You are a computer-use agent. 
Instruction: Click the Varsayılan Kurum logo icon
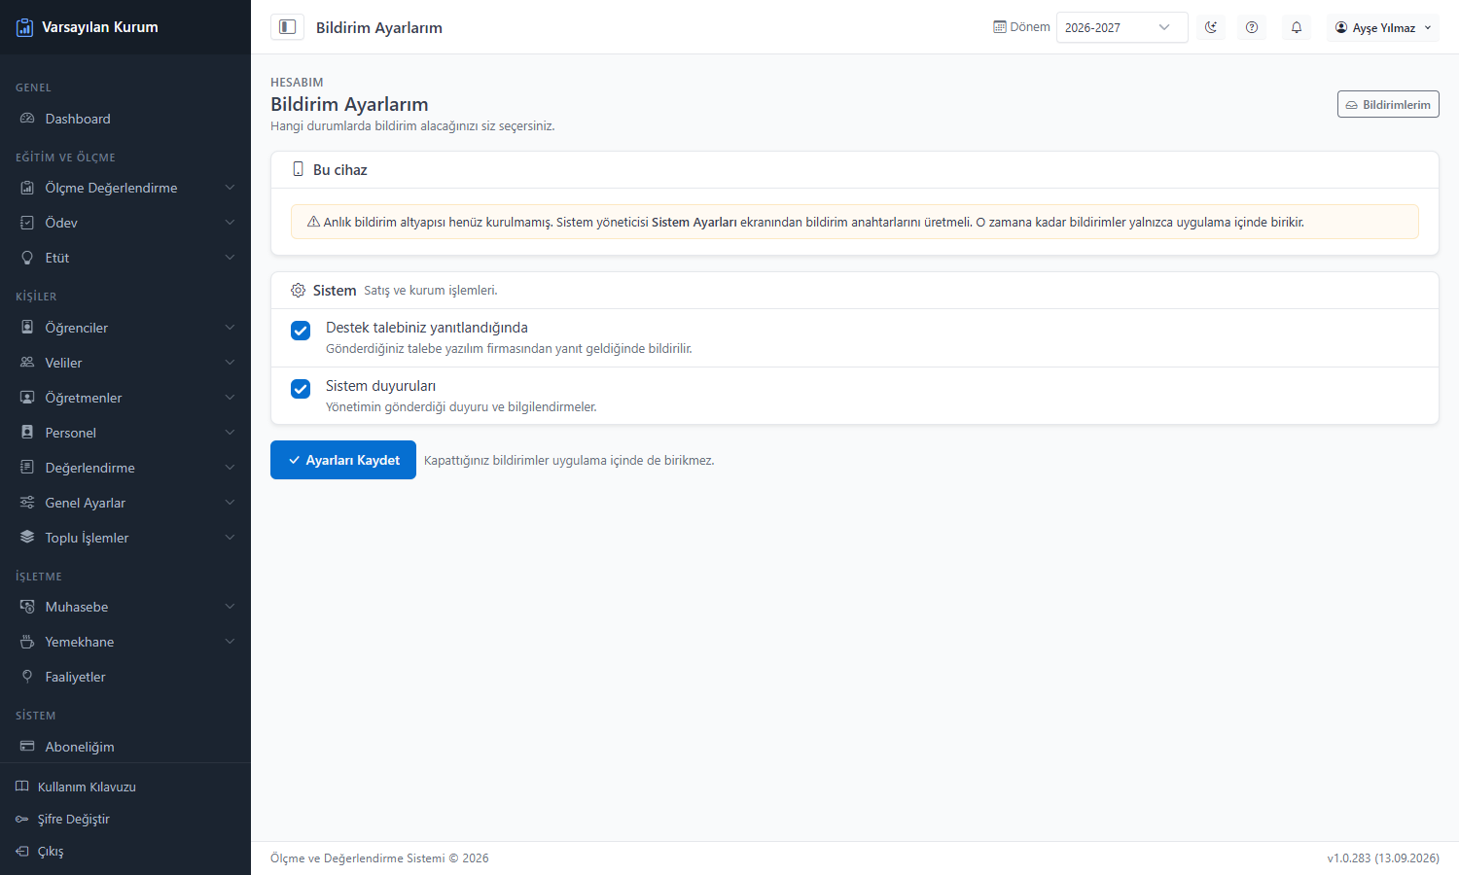25,27
